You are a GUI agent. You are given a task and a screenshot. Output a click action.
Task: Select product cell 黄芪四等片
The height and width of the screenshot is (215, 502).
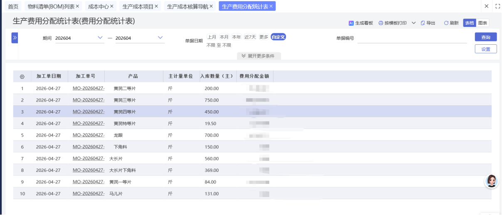coord(125,112)
